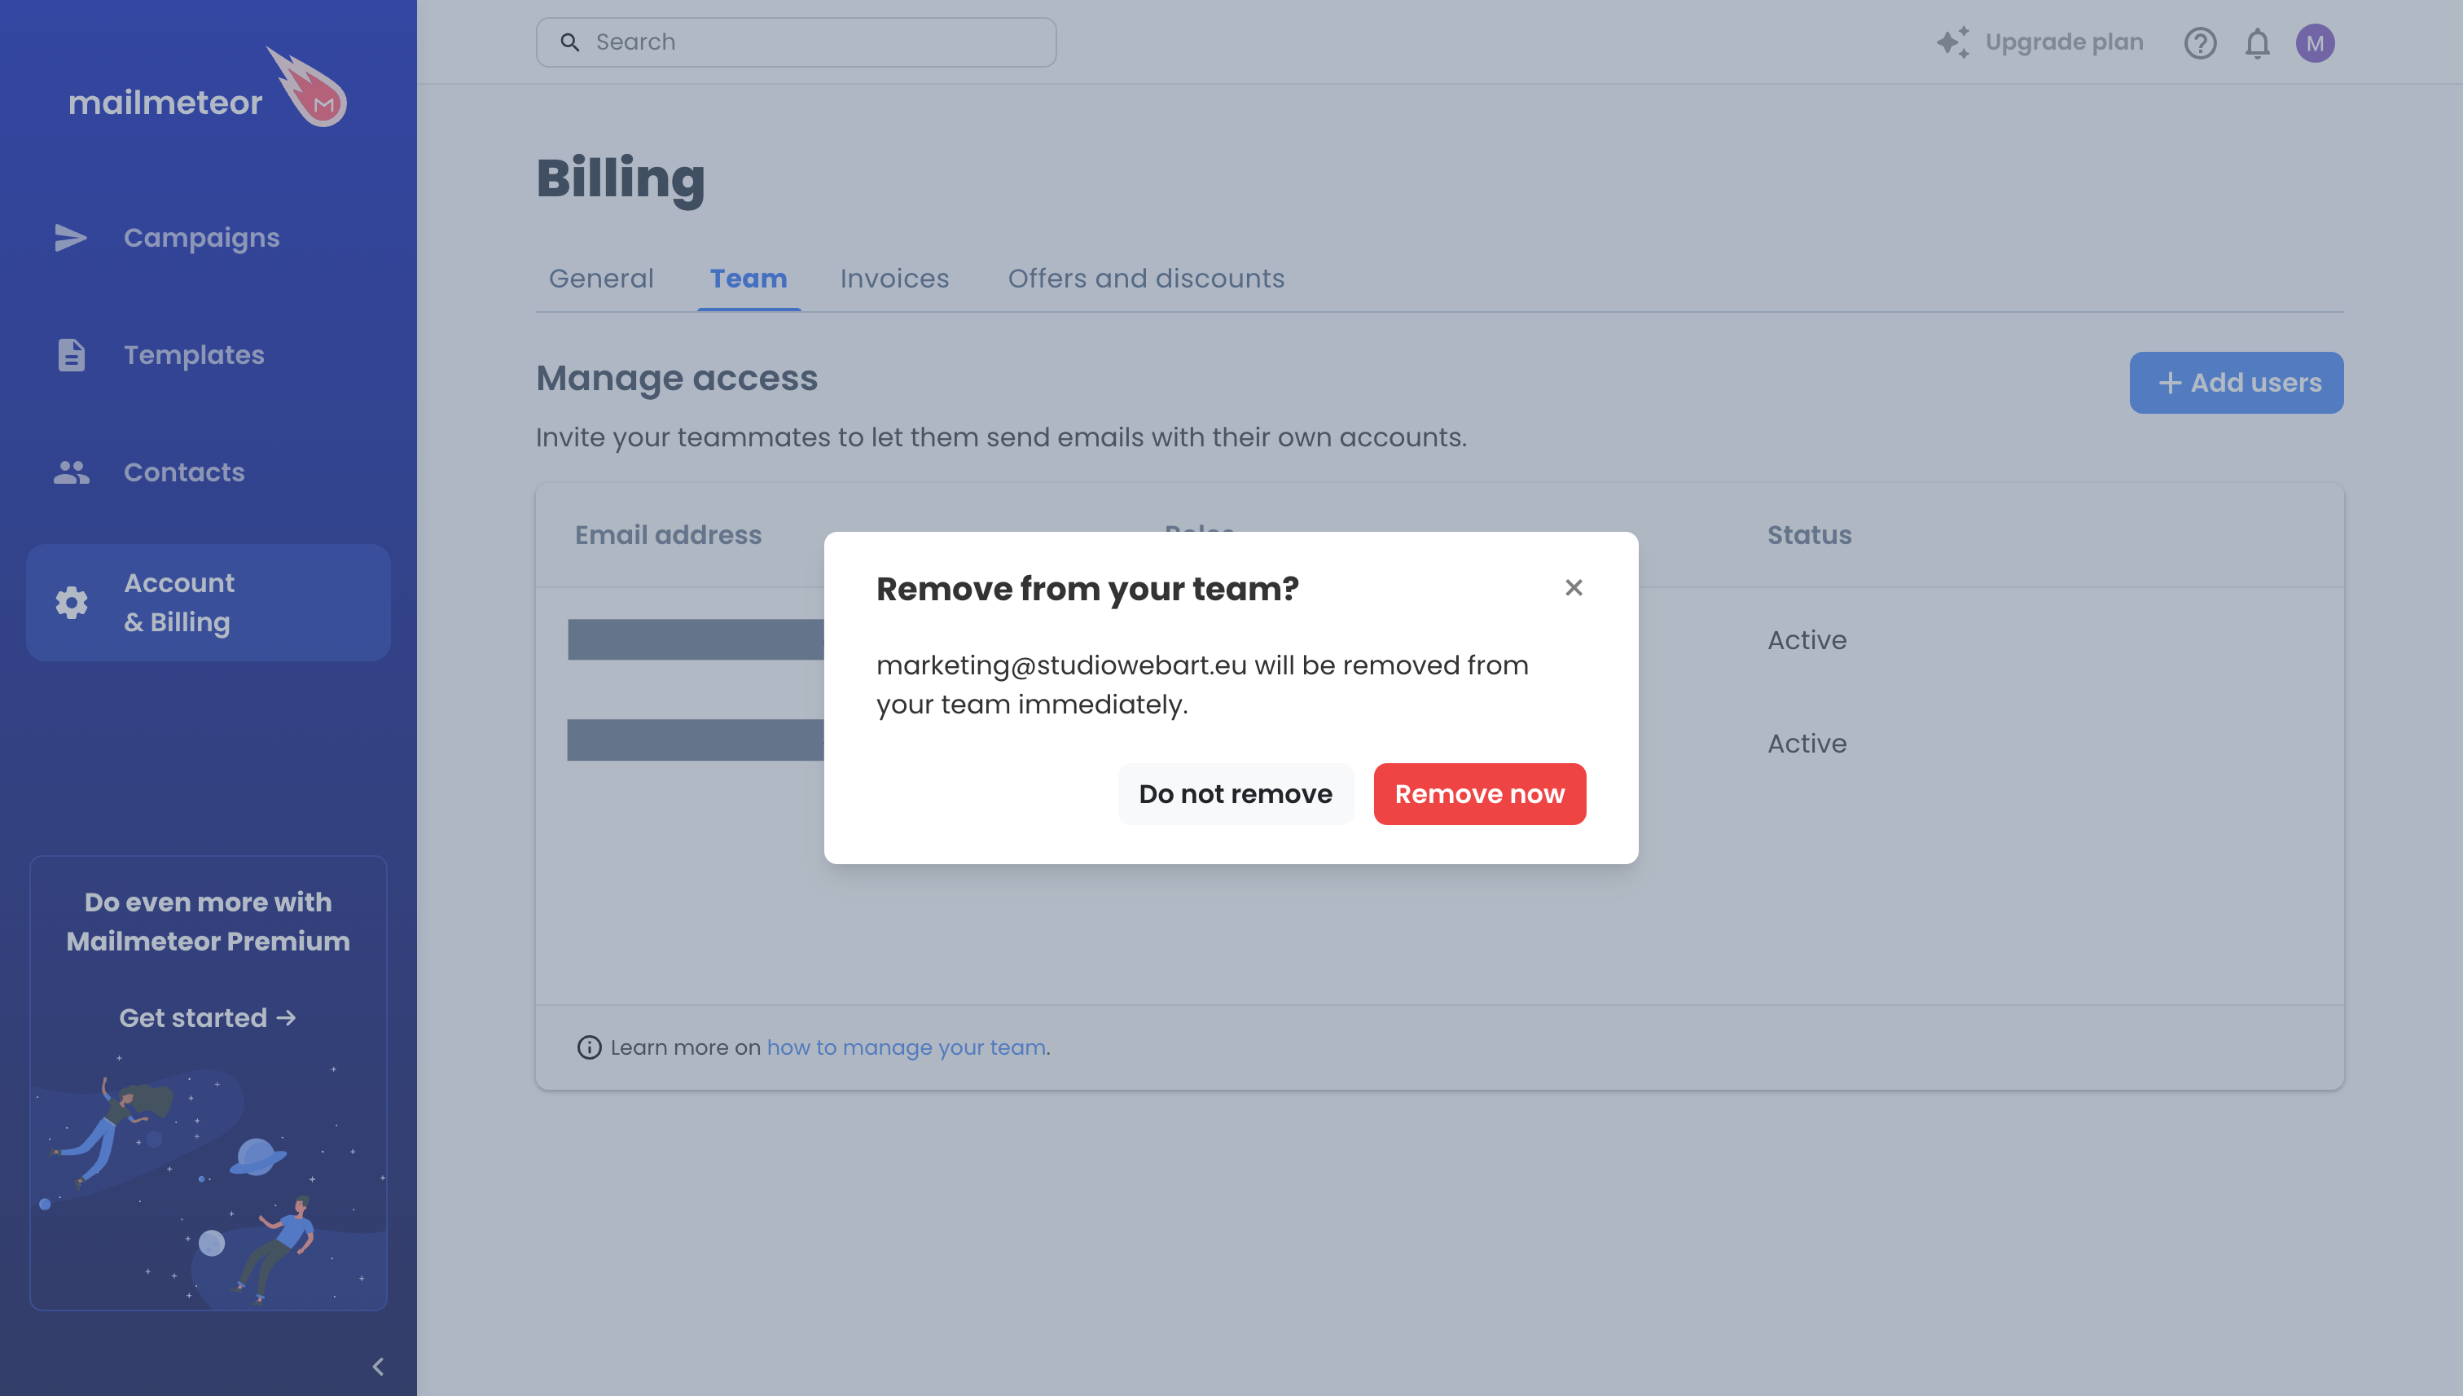Open notifications bell icon
The height and width of the screenshot is (1396, 2463).
[2257, 43]
